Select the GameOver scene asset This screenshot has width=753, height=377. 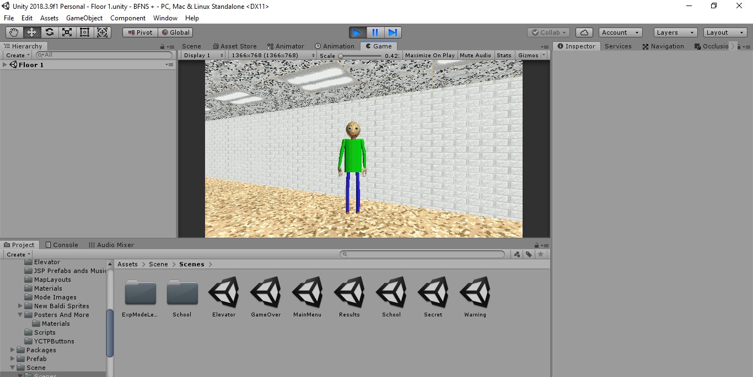[266, 298]
